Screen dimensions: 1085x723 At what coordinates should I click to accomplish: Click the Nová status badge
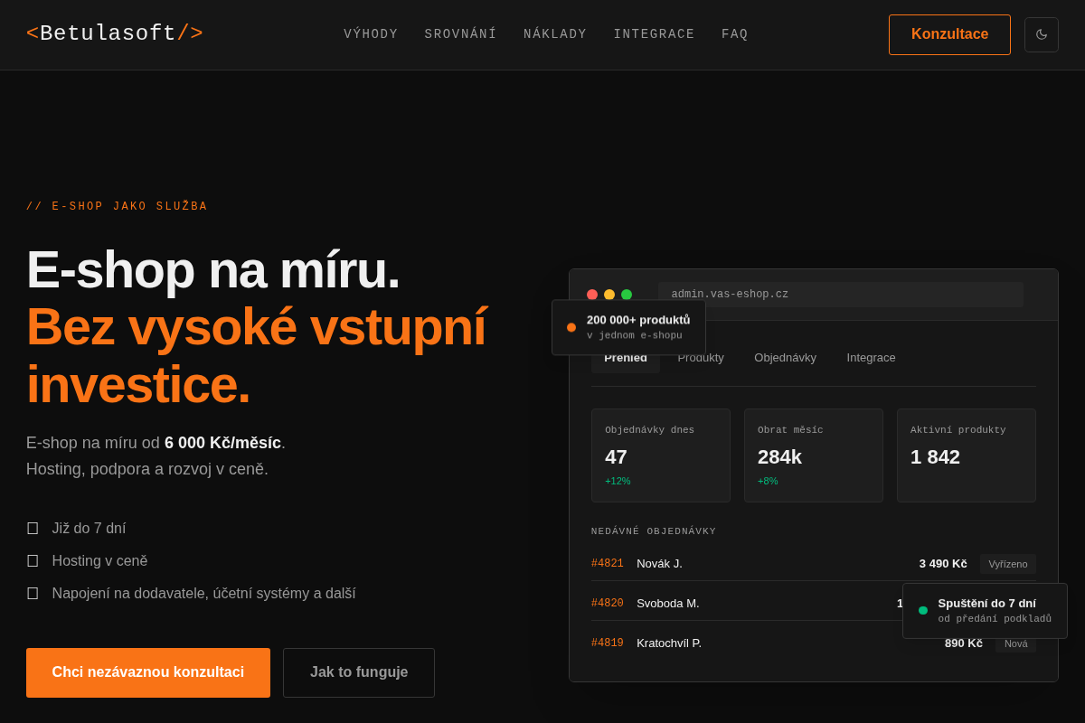pyautogui.click(x=1016, y=643)
